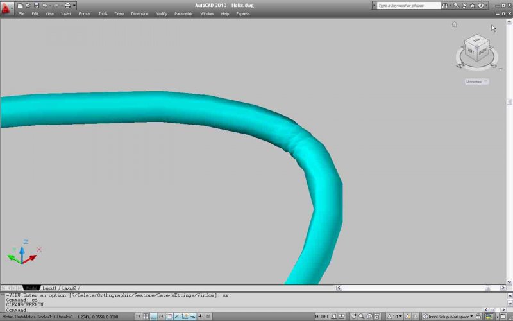Viewport: 513px width, 321px height.
Task: Click the binoculars search icon
Action: pos(444,6)
